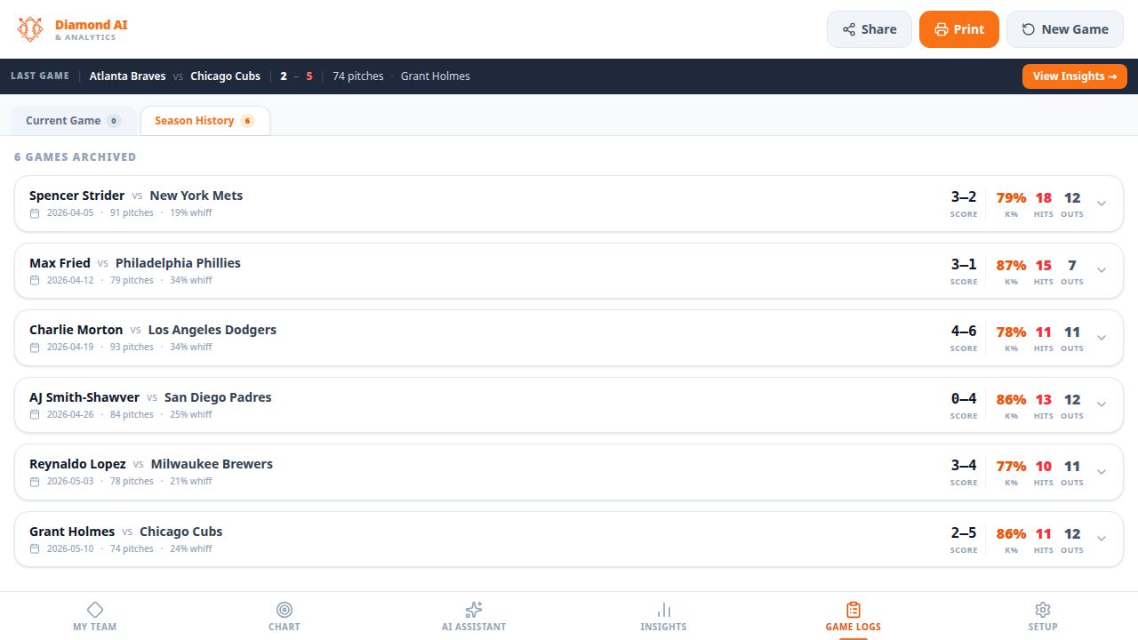Click 'Grant Holmes' in last game bar
The width and height of the screenshot is (1138, 640).
pos(436,76)
